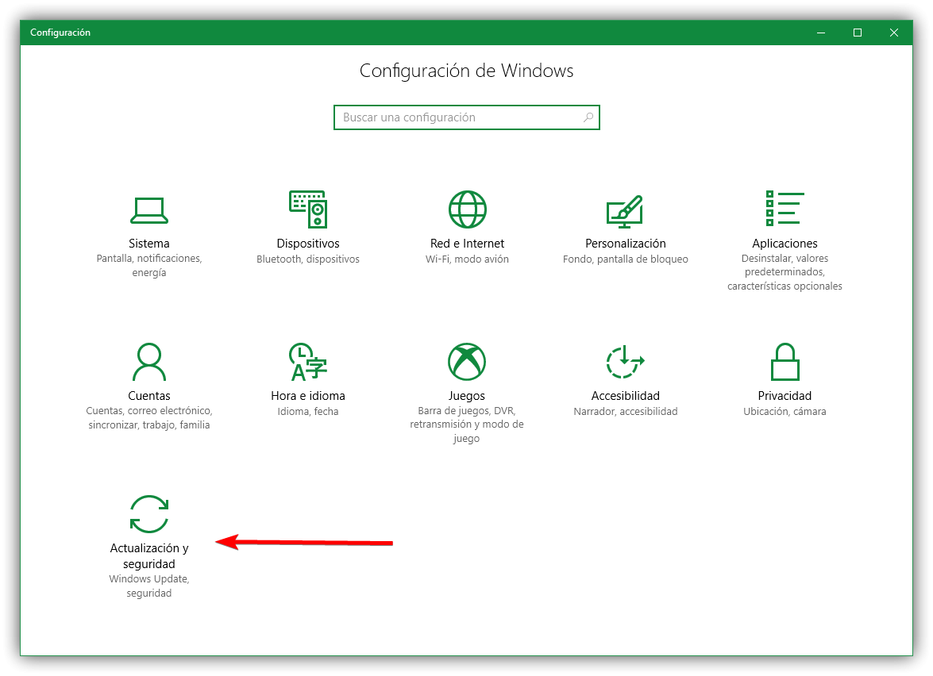Click the Sistema label text
Viewport: 933px width, 676px height.
149,244
